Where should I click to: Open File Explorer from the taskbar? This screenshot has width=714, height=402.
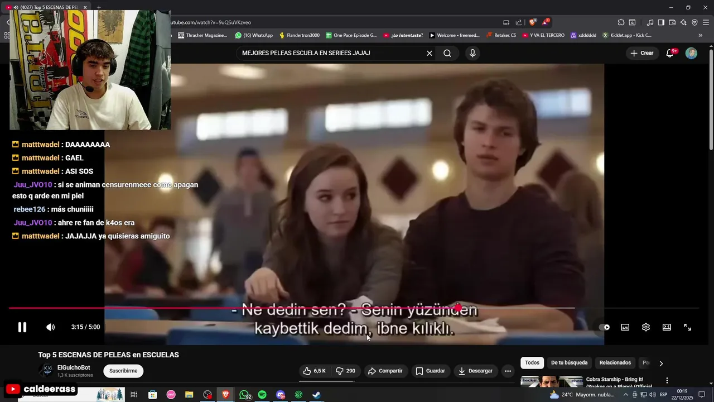189,395
